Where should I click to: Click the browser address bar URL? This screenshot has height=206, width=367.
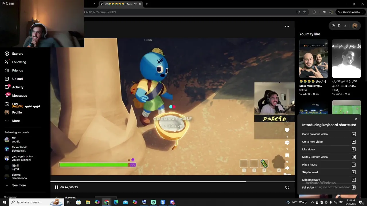(100, 12)
